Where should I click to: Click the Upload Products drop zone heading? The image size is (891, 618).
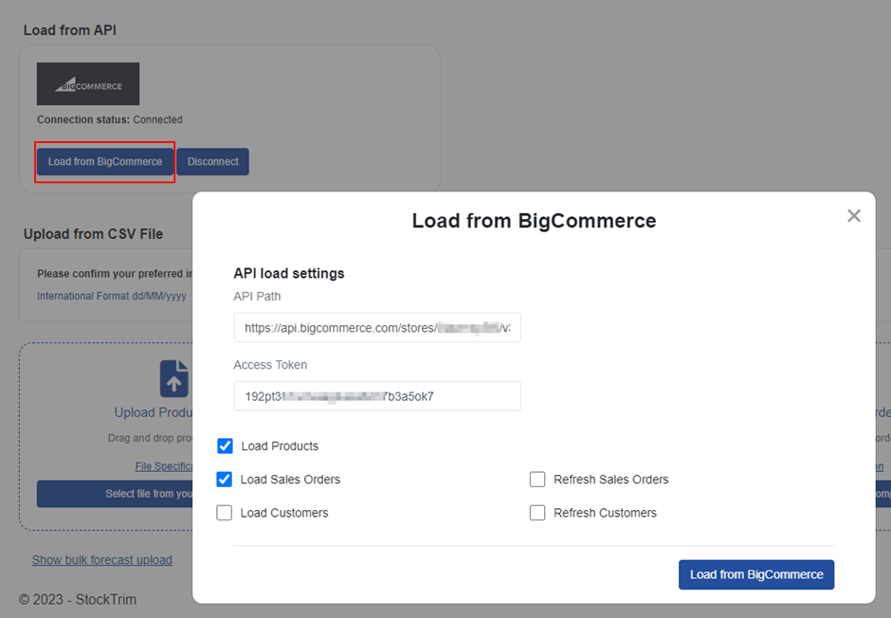click(x=154, y=412)
